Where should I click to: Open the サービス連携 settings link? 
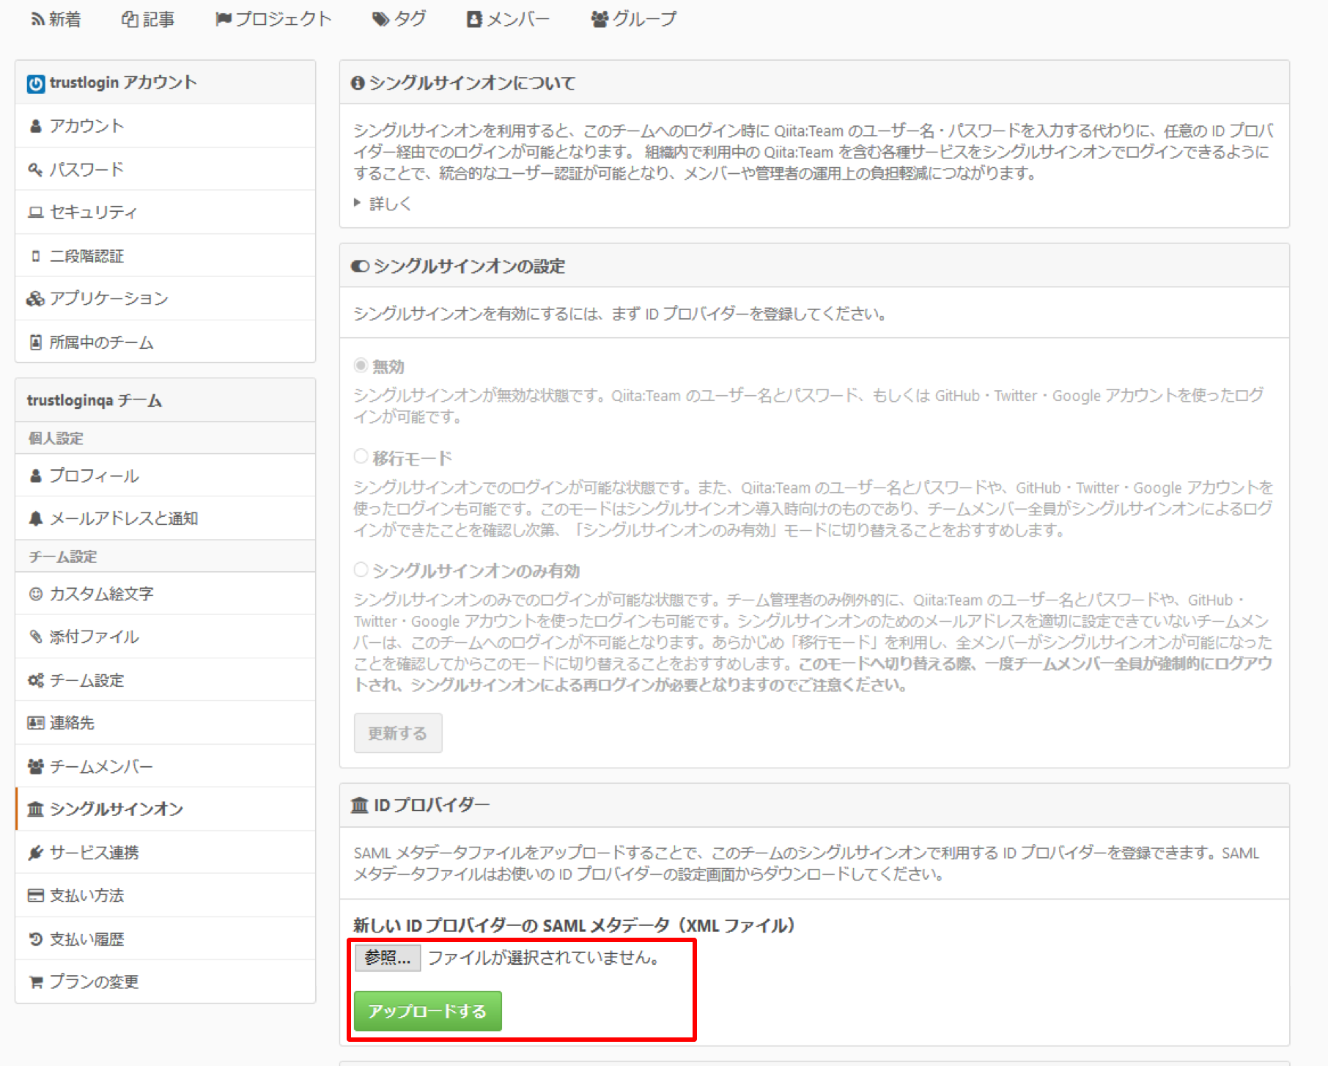(x=166, y=853)
